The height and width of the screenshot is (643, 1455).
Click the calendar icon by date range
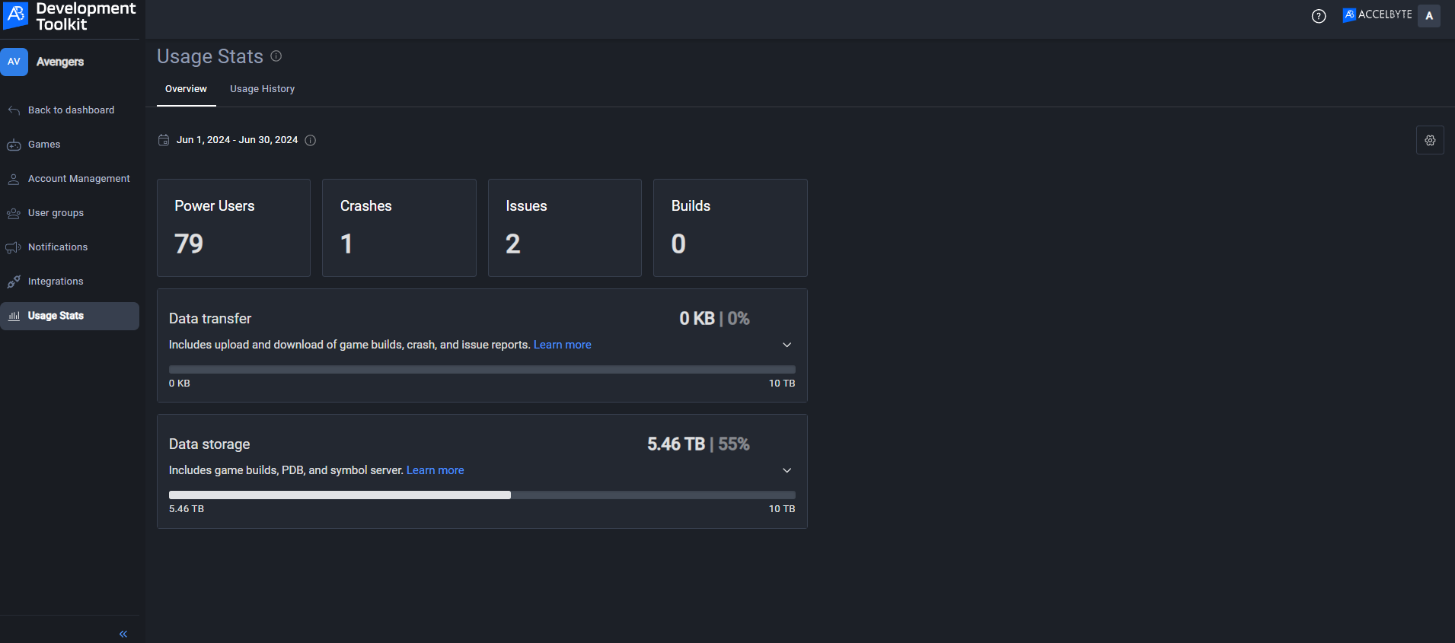coord(164,140)
